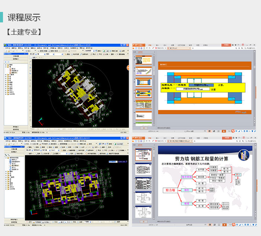
Task: Start slideshow in the bottom WPS window
Action: (x=224, y=225)
